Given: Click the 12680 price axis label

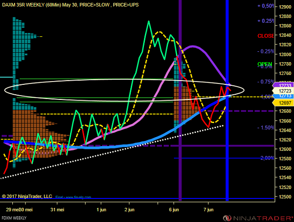Looking at the screenshot, I should click(285, 111).
